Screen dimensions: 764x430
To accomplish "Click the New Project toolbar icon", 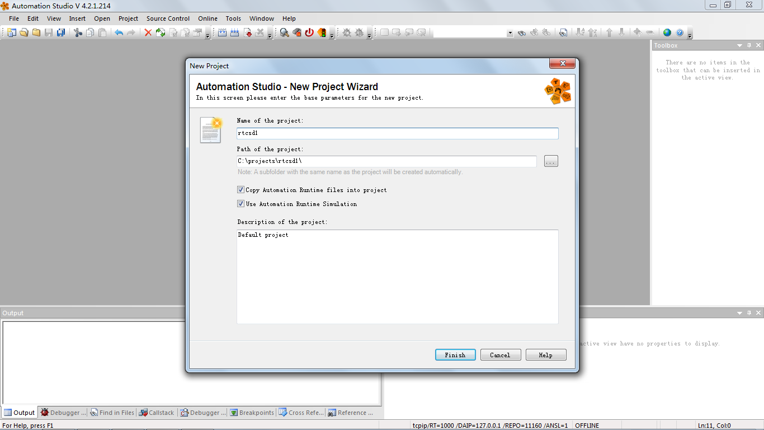I will [11, 32].
